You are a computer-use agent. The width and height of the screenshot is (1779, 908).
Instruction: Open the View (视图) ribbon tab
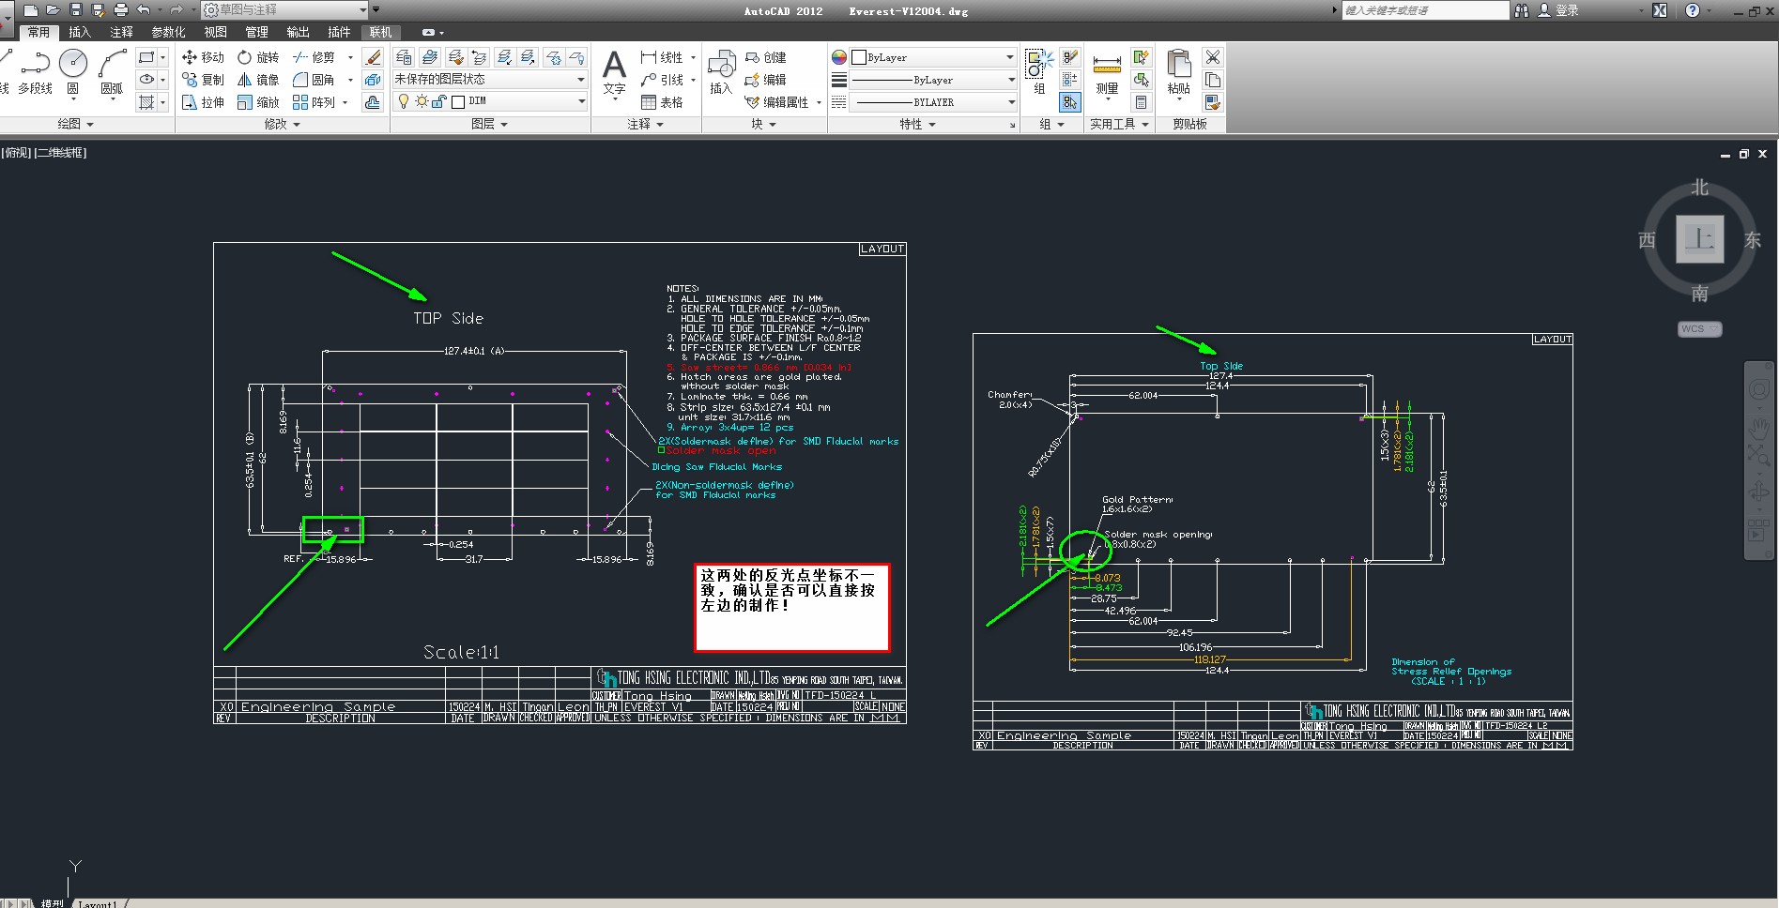215,32
